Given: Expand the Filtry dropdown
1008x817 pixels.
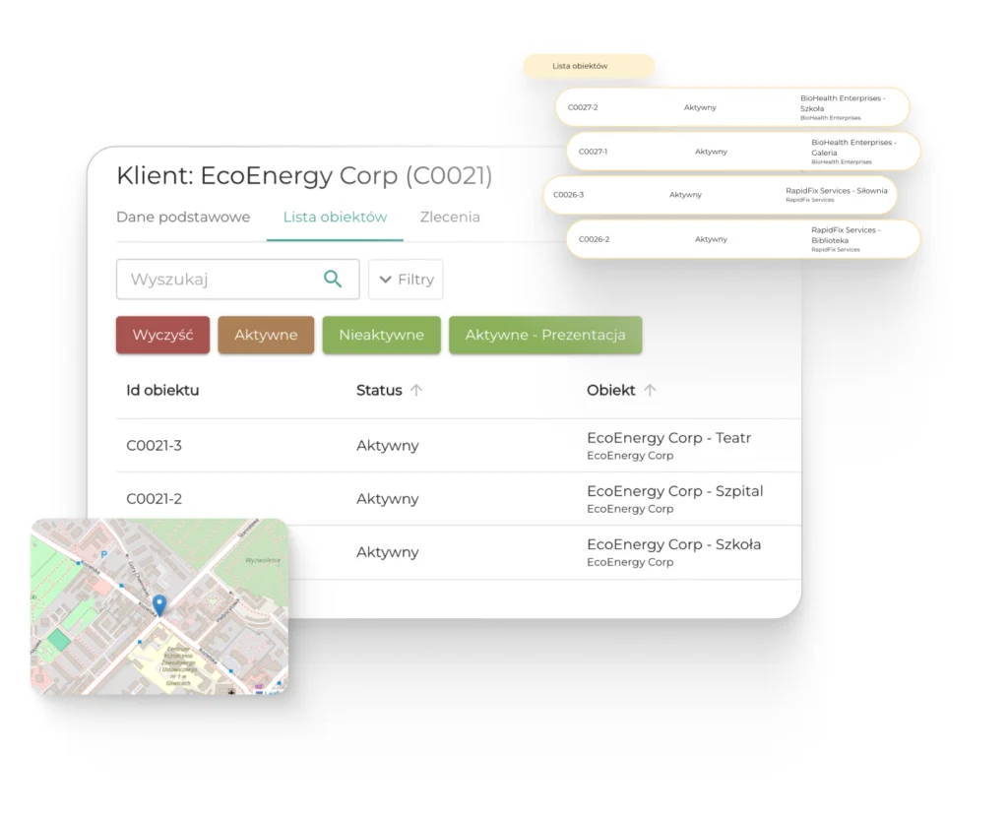Looking at the screenshot, I should click(406, 280).
